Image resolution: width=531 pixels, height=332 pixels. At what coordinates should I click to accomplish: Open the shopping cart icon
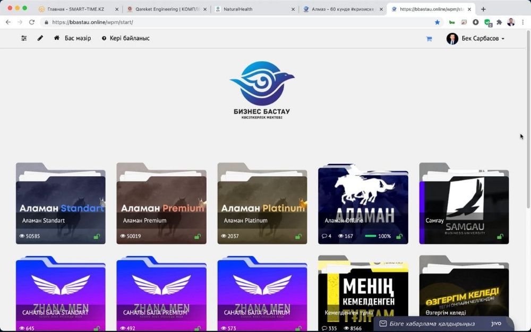click(x=429, y=39)
